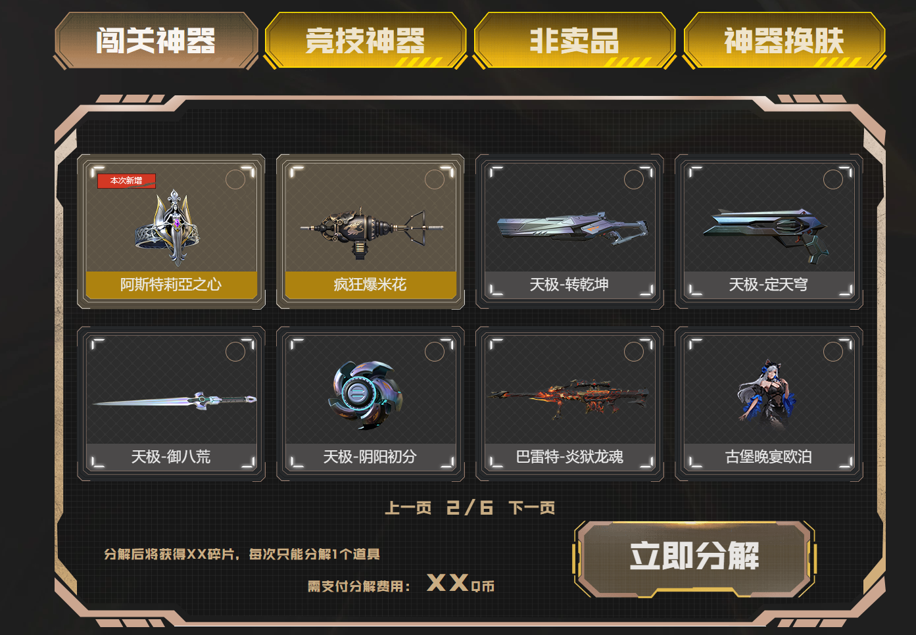Select the 天极-定天穹 pistol image
Image resolution: width=916 pixels, height=635 pixels.
click(767, 233)
